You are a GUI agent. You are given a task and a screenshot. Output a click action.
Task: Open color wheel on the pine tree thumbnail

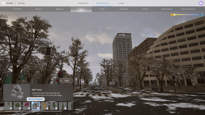tap(56, 108)
